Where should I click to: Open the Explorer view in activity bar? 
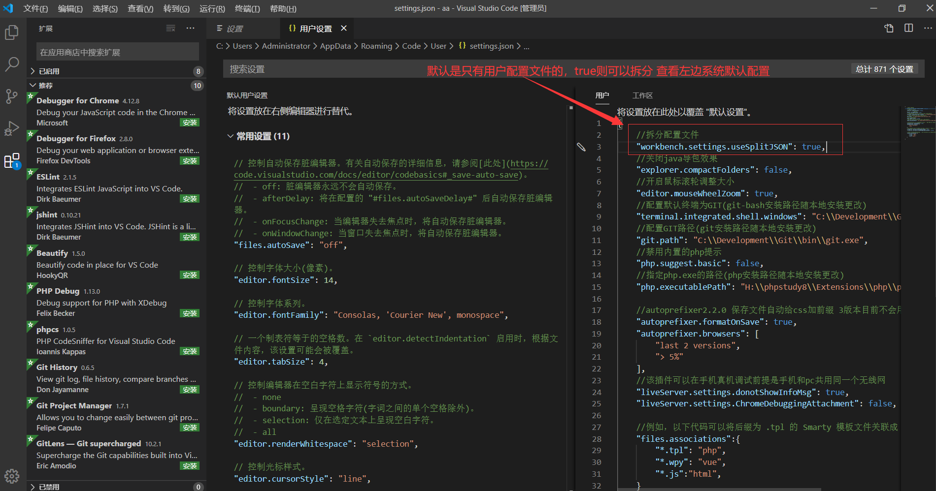[x=12, y=32]
